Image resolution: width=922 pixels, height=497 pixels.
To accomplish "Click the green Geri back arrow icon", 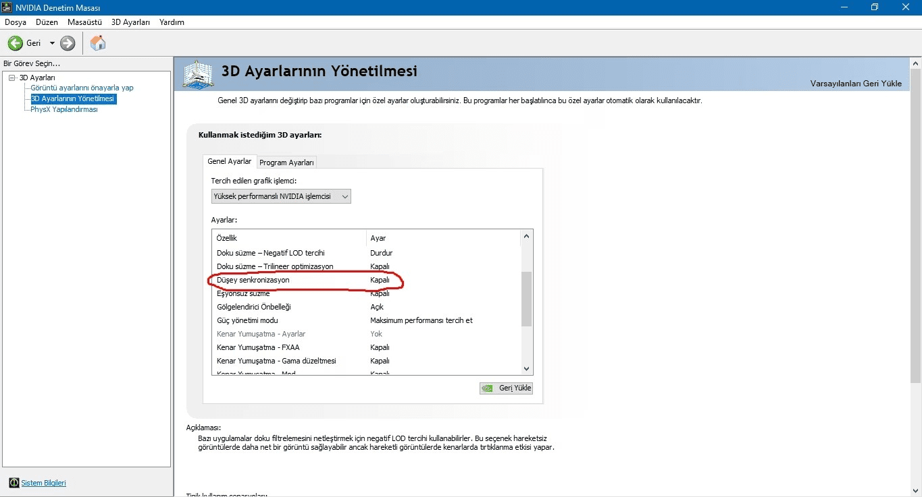I will click(15, 43).
